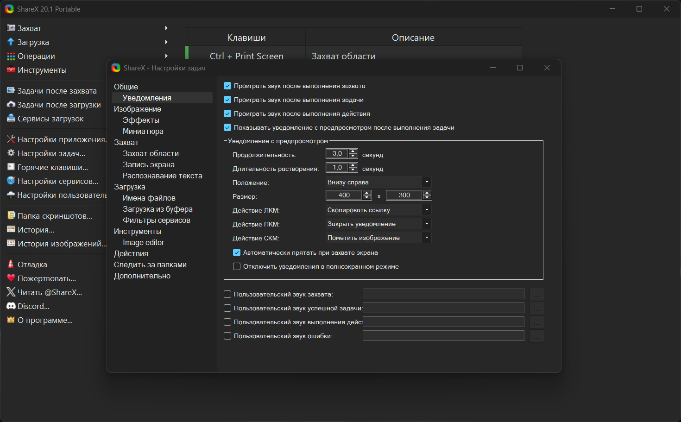Toggle Проиграть звук после выполнения задачи
The width and height of the screenshot is (681, 422).
(227, 100)
